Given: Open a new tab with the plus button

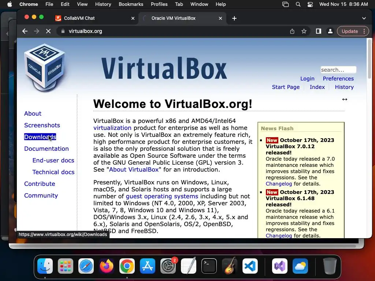Looking at the screenshot, I should pos(234,18).
